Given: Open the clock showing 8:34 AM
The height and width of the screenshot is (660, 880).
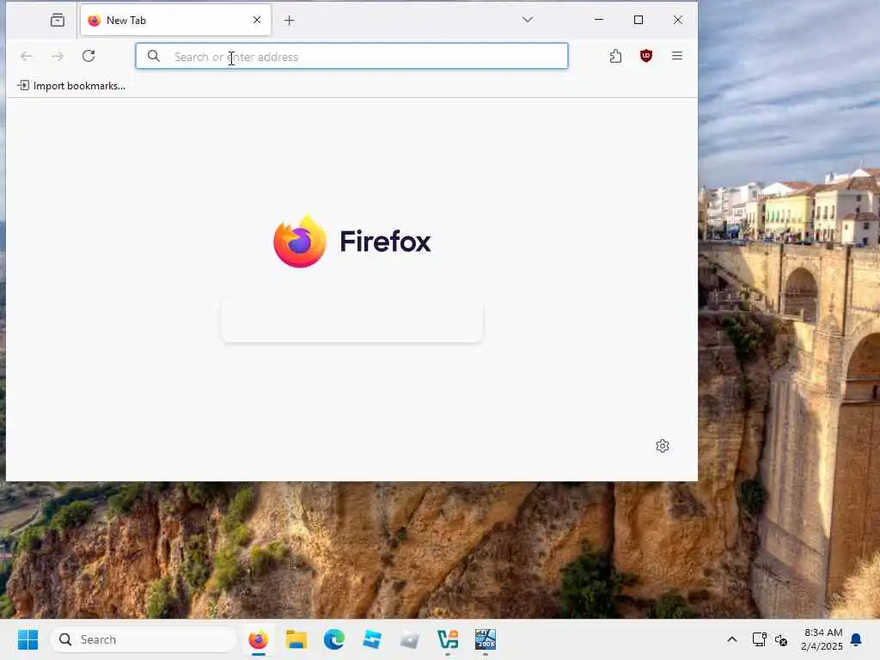Looking at the screenshot, I should point(822,639).
